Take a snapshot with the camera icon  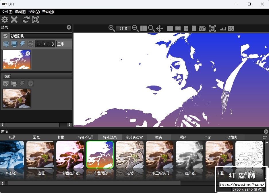pyautogui.click(x=202, y=28)
